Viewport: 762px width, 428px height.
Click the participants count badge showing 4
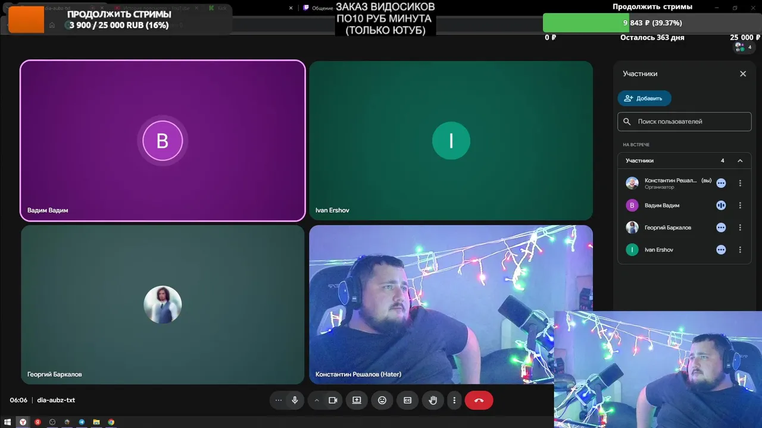click(743, 47)
